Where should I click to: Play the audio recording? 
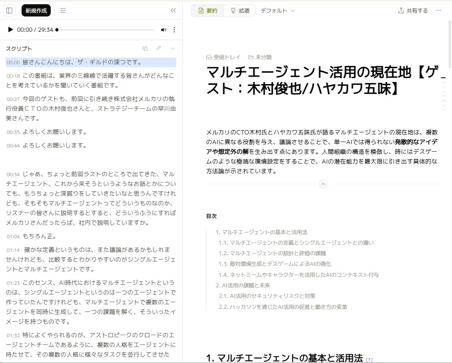point(11,30)
